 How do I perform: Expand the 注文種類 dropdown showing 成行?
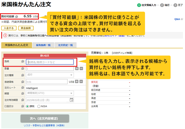click(x=50, y=75)
